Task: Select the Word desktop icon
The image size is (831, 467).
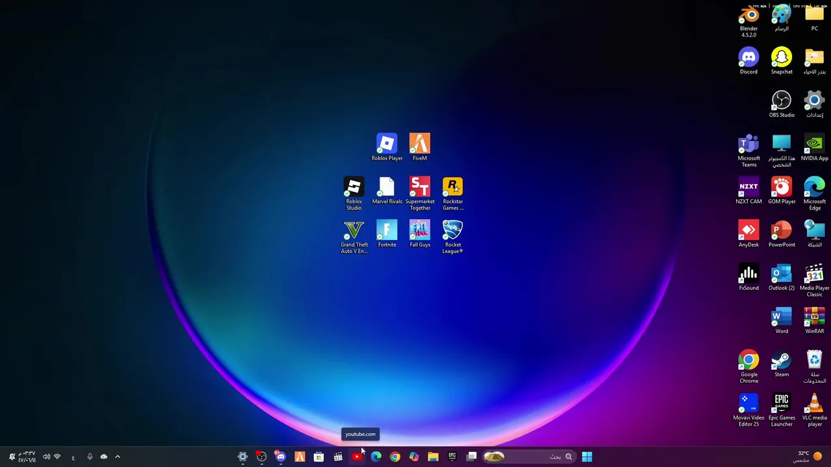Action: [x=782, y=320]
